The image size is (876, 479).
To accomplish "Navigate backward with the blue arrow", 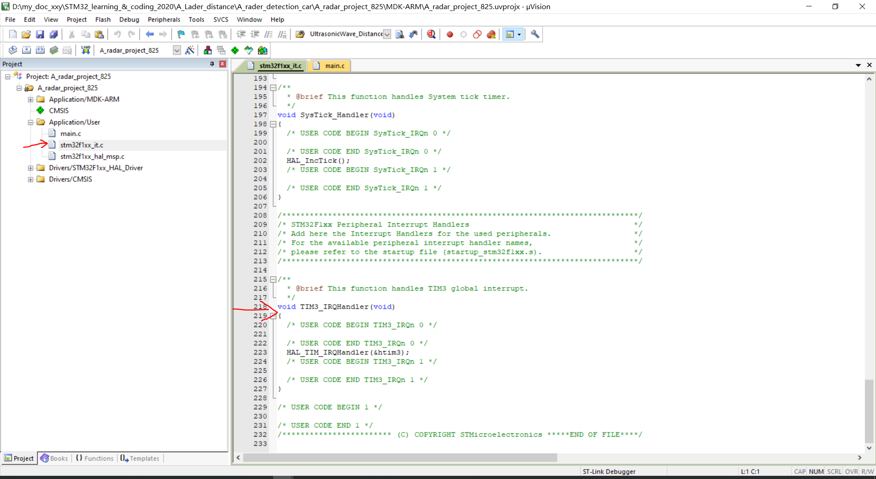I will pos(149,34).
